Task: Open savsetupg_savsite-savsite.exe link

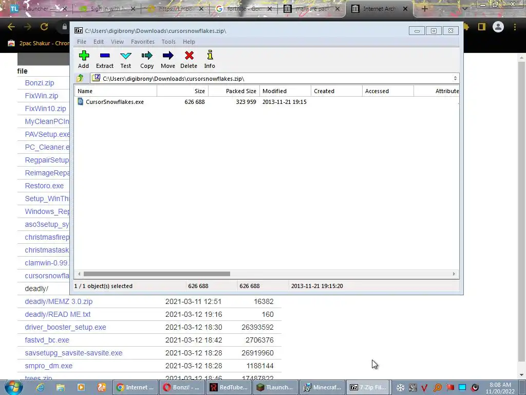Action: pos(73,353)
